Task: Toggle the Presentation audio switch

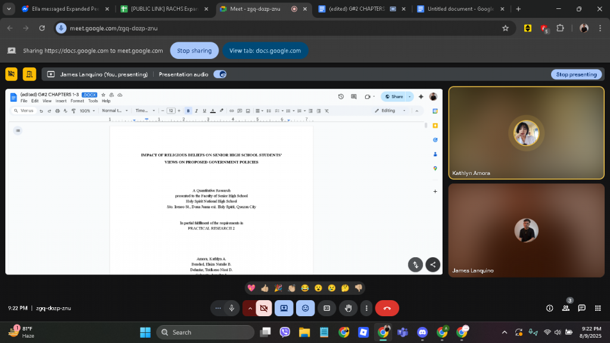Action: pyautogui.click(x=220, y=74)
